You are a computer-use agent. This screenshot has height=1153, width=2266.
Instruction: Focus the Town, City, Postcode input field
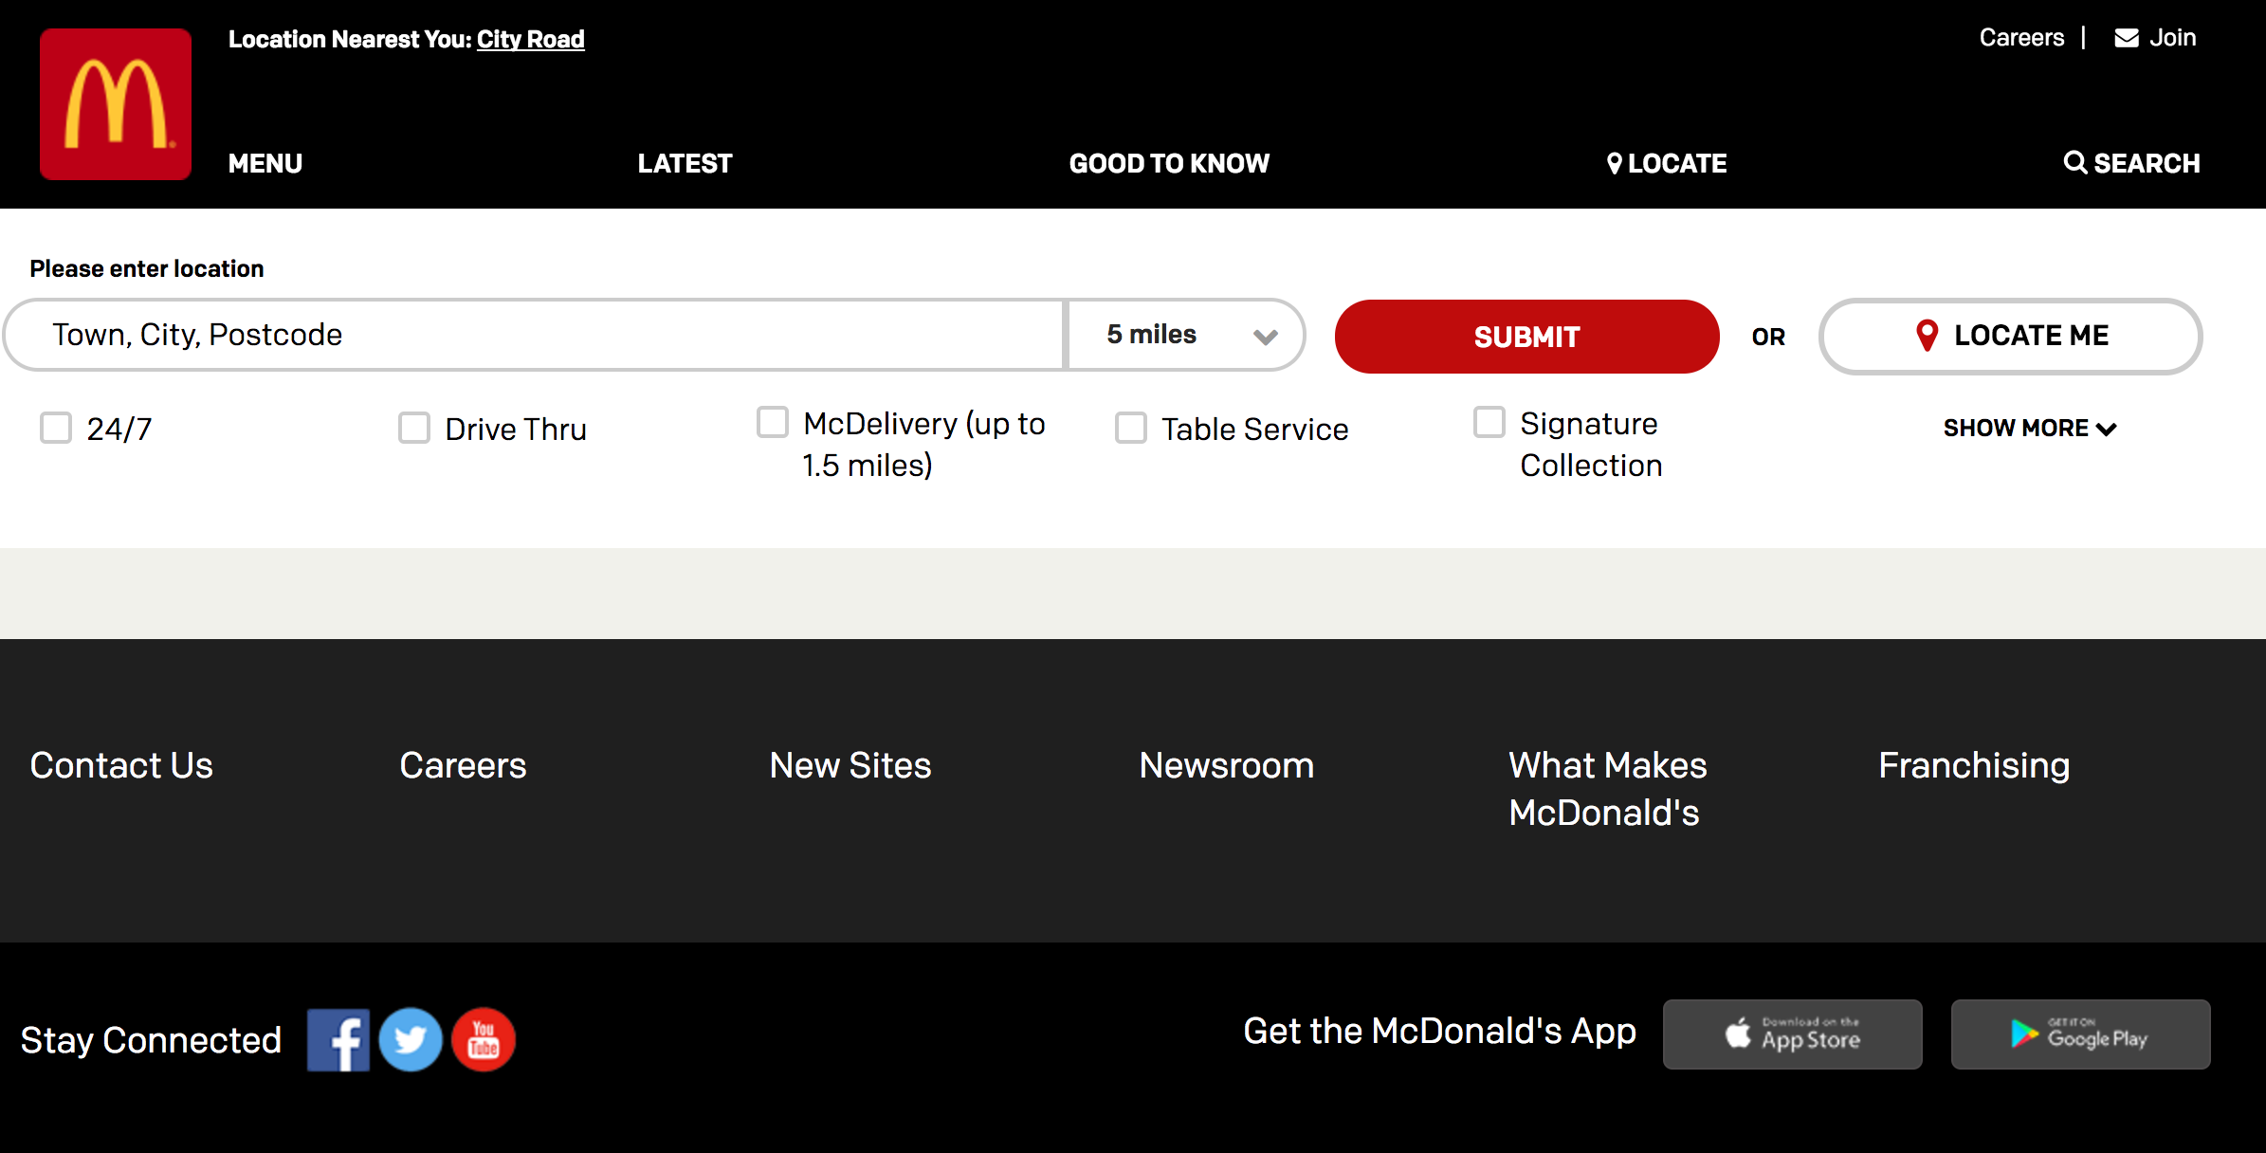pyautogui.click(x=535, y=335)
